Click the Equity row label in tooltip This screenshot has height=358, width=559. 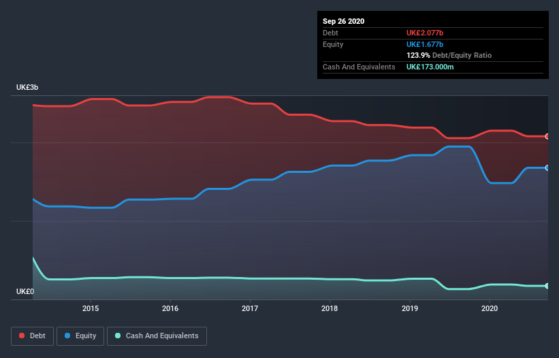click(x=333, y=44)
